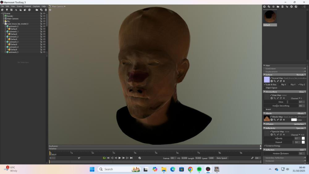Clear the Specular Map with the X icon
This screenshot has width=309, height=174.
pos(284,134)
